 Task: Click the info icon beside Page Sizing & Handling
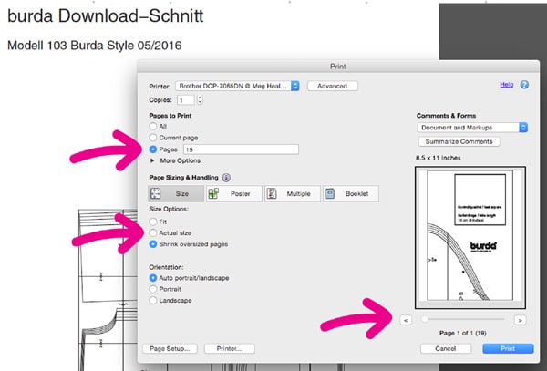tap(226, 178)
